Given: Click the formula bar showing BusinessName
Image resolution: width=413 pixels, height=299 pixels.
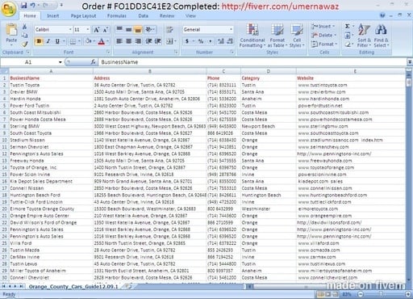Looking at the screenshot, I should 252,62.
